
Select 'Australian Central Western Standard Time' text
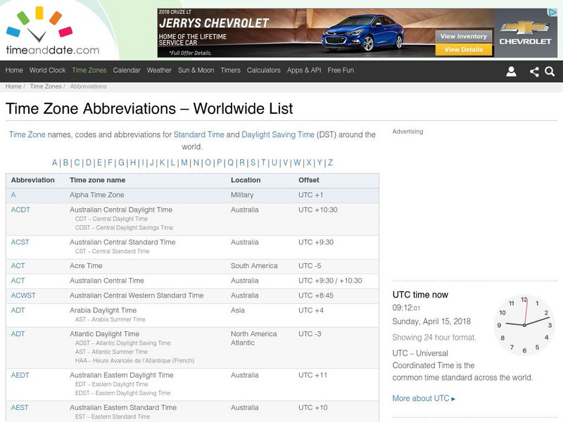coord(137,295)
